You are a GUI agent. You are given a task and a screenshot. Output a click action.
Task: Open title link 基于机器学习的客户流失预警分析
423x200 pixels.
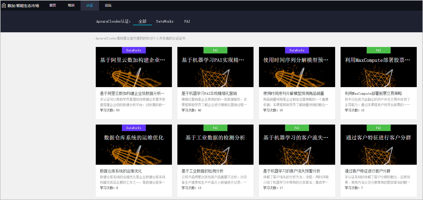click(292, 171)
